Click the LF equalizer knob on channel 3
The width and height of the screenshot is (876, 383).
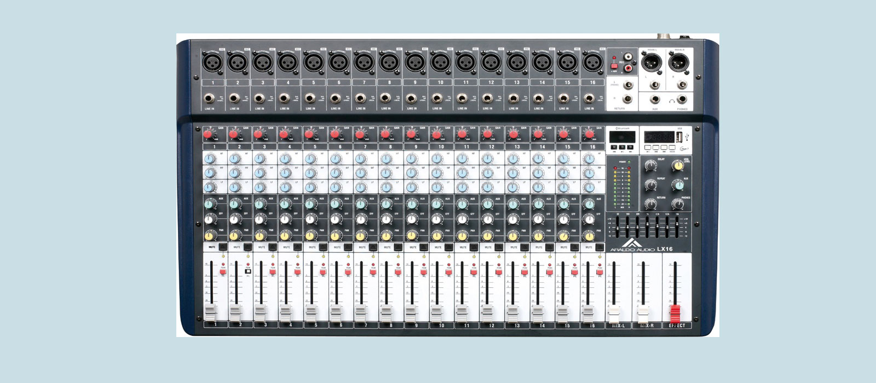[260, 187]
